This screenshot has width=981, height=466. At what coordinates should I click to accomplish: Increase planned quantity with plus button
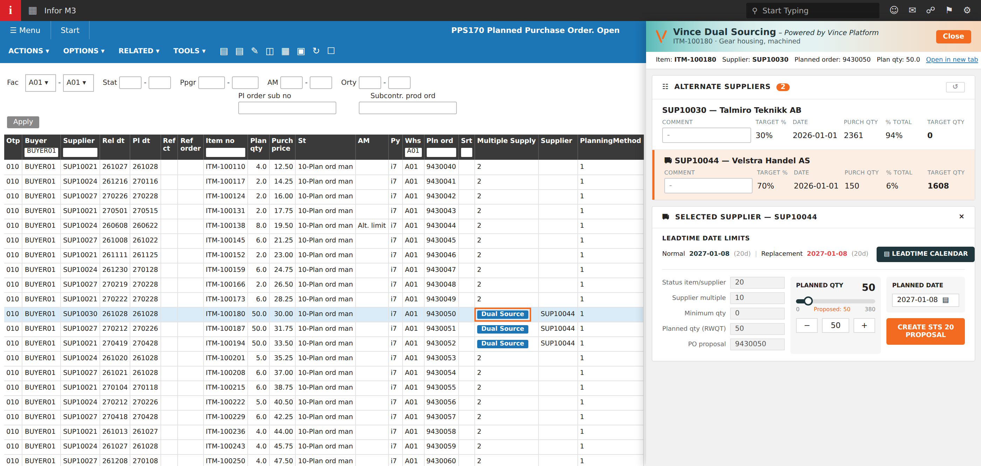[864, 325]
